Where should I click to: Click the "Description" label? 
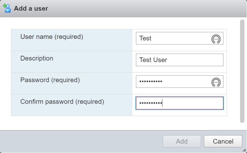click(x=37, y=59)
